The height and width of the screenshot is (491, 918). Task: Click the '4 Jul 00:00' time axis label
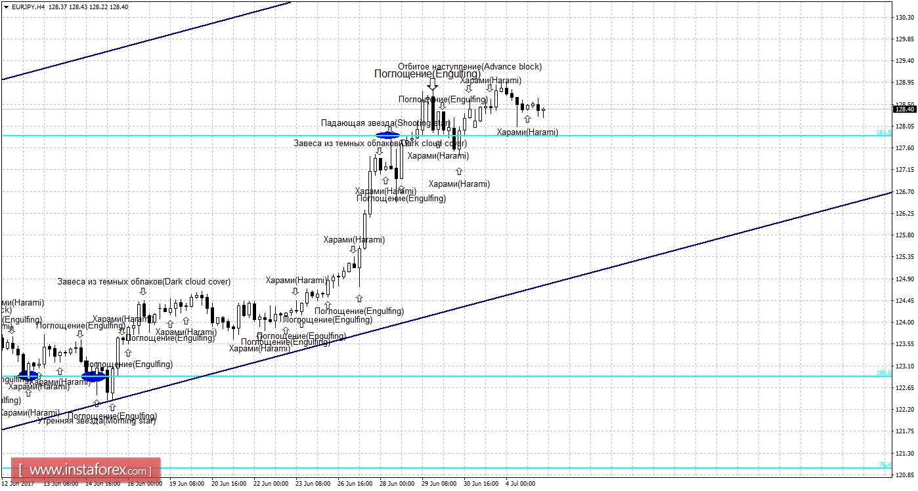521,484
